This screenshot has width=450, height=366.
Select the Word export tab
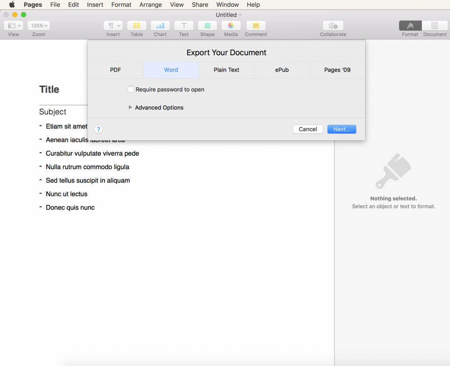pos(171,70)
